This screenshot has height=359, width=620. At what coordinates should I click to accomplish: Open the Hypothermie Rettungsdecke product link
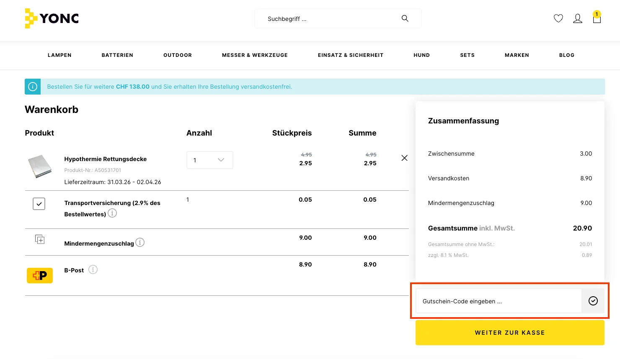pyautogui.click(x=105, y=159)
